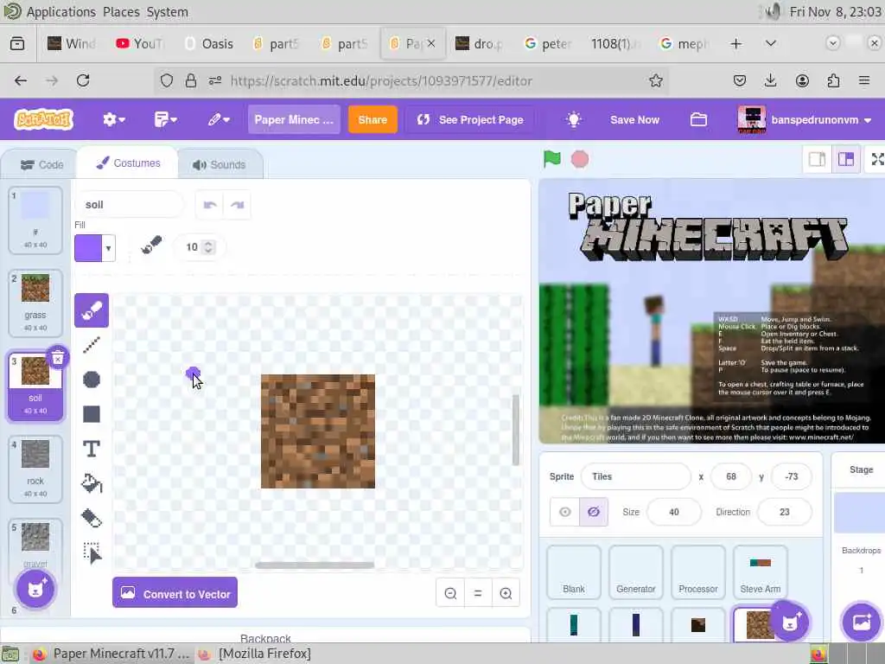Delete the soil costume with trash icon
Screen dimensions: 885x664
[x=58, y=358]
